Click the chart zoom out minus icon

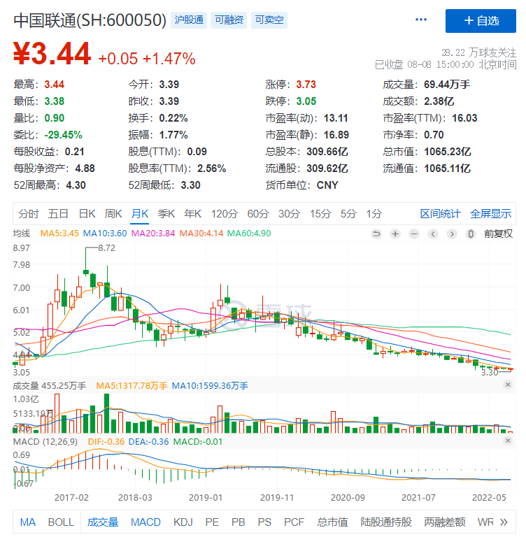[x=414, y=234]
